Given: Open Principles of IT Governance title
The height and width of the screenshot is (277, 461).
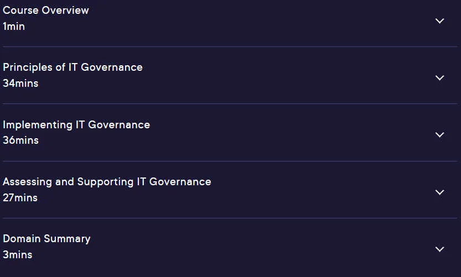Looking at the screenshot, I should (x=72, y=67).
